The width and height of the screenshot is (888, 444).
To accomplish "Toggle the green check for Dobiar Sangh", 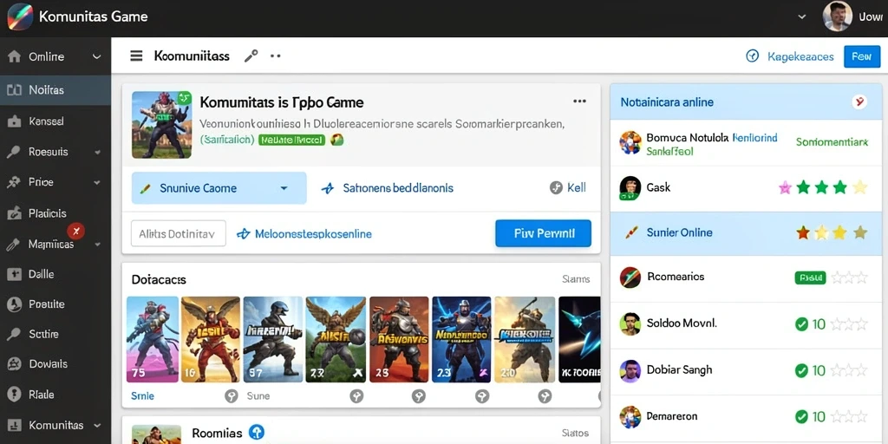I will pyautogui.click(x=800, y=370).
